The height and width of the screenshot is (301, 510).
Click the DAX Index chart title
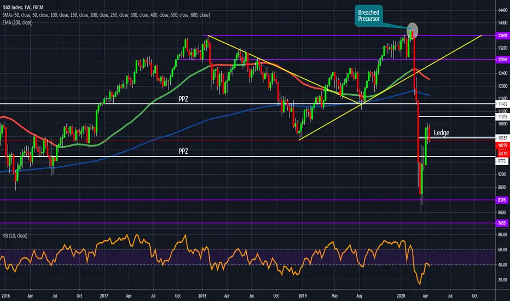click(23, 7)
